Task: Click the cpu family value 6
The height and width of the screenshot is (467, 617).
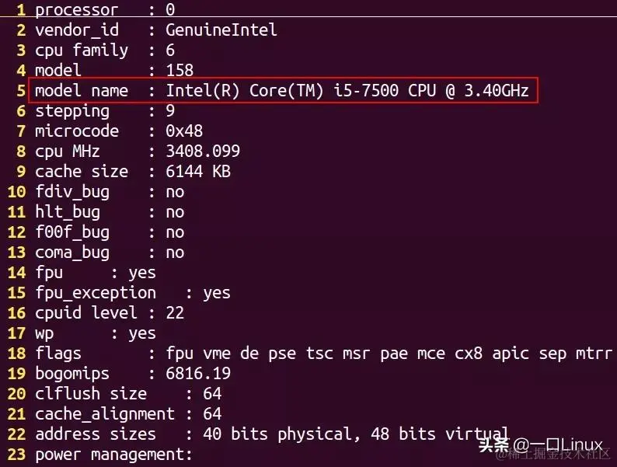Action: tap(170, 51)
